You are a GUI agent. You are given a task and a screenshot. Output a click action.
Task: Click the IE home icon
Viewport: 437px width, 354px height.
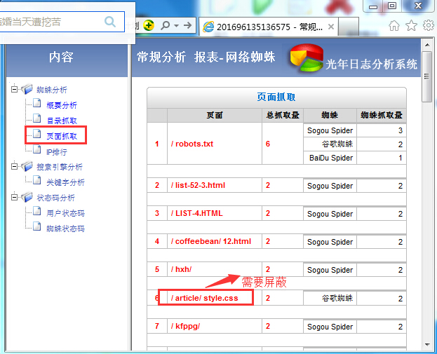pos(395,26)
